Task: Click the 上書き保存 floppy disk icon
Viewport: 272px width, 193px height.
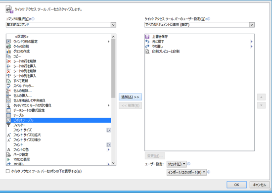Action: point(147,37)
